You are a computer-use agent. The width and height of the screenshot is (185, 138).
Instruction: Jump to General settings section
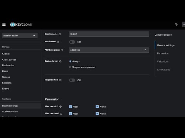166,45
